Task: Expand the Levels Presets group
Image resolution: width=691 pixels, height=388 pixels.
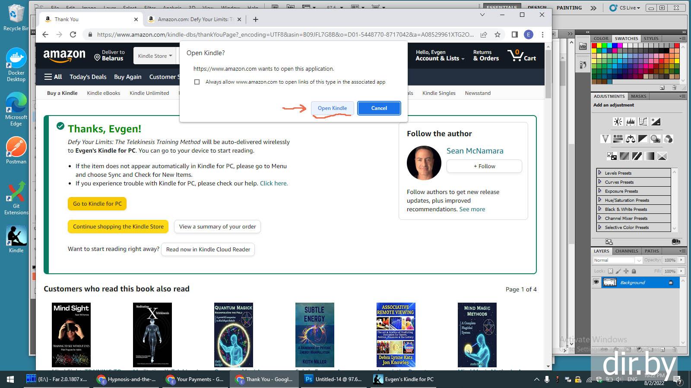Action: click(600, 173)
